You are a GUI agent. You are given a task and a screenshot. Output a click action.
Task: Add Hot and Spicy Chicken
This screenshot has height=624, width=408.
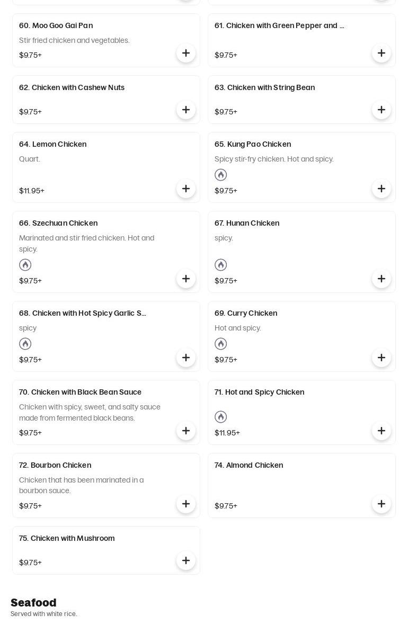coord(382,431)
